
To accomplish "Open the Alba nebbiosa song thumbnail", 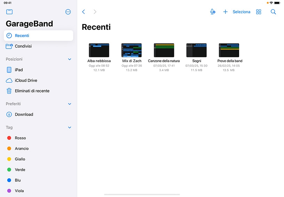I will point(99,50).
